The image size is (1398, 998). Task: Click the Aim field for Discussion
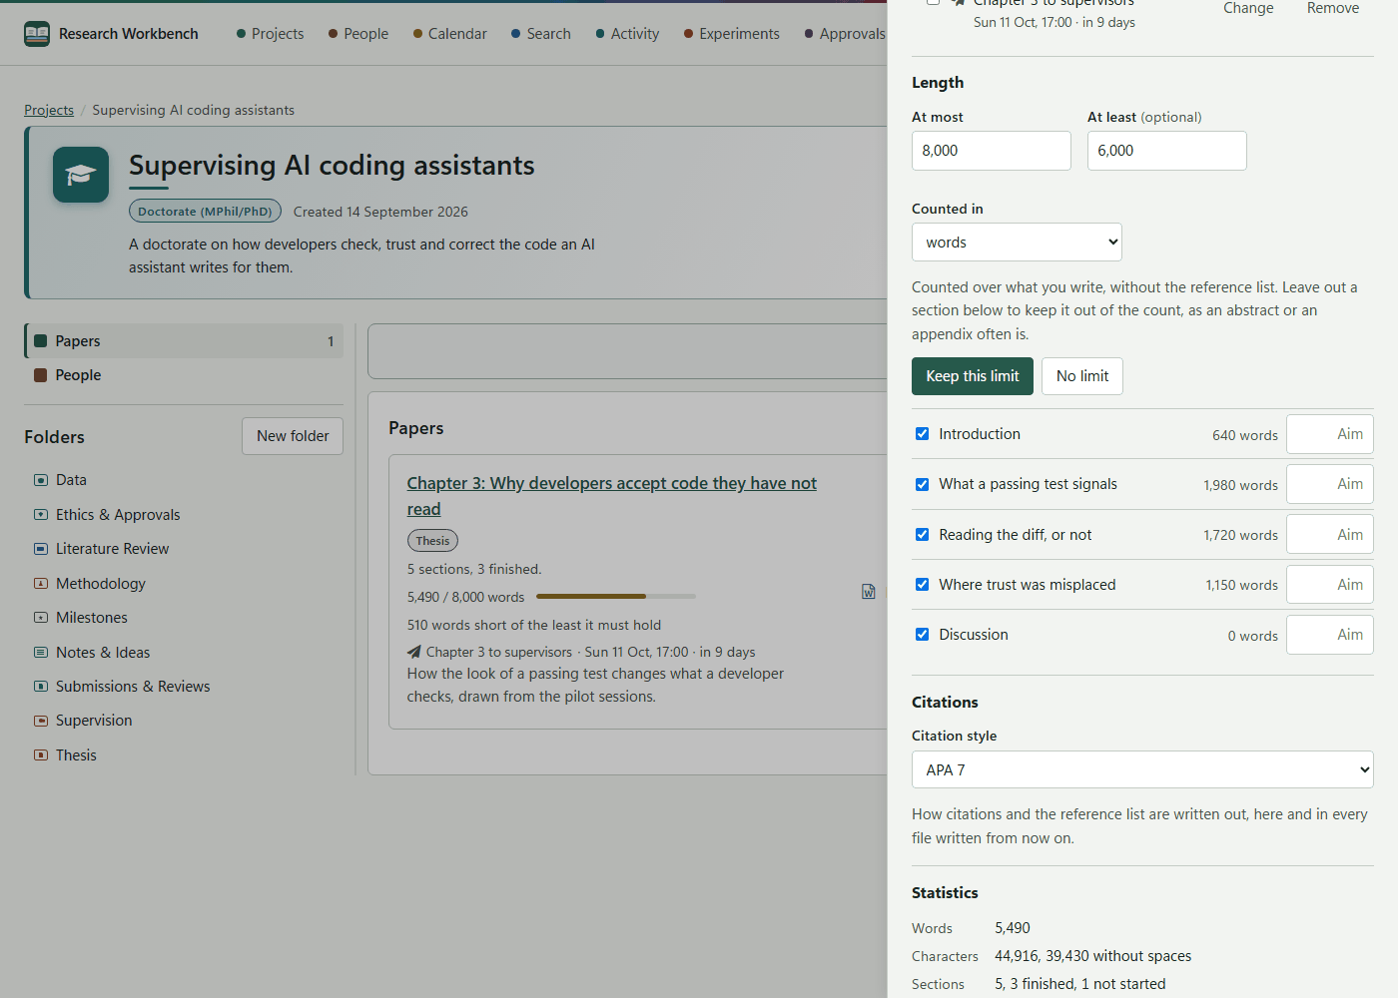coord(1330,635)
